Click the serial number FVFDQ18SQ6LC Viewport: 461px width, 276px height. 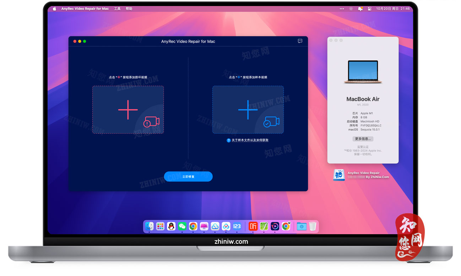[x=371, y=125]
